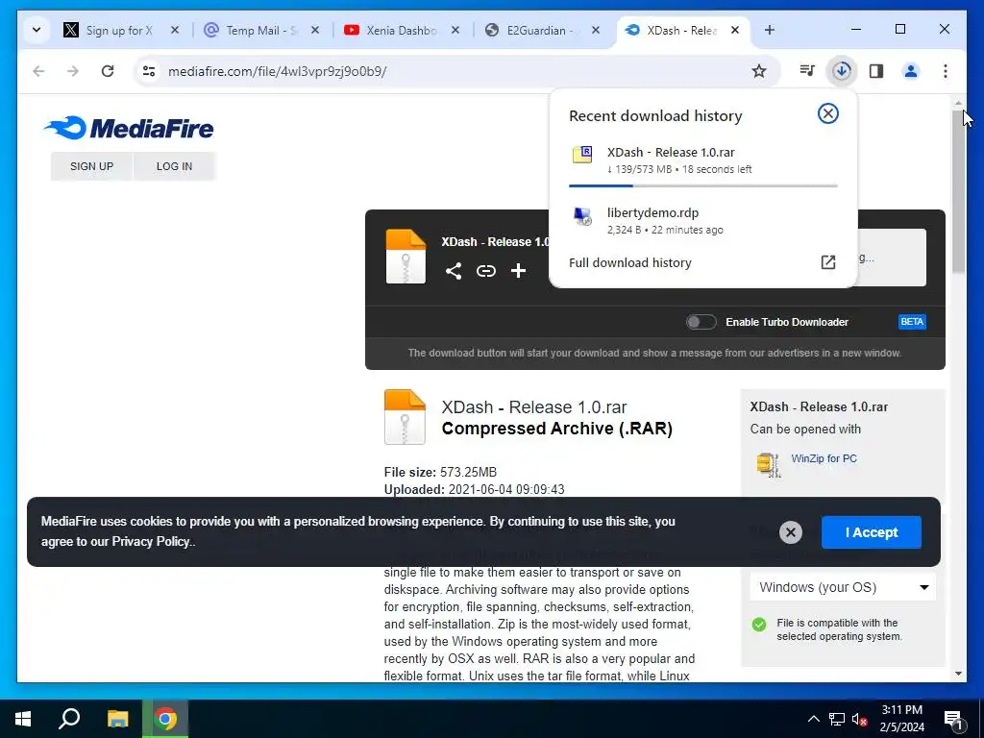
Task: Click the muted volume tray icon
Action: pyautogui.click(x=859, y=719)
